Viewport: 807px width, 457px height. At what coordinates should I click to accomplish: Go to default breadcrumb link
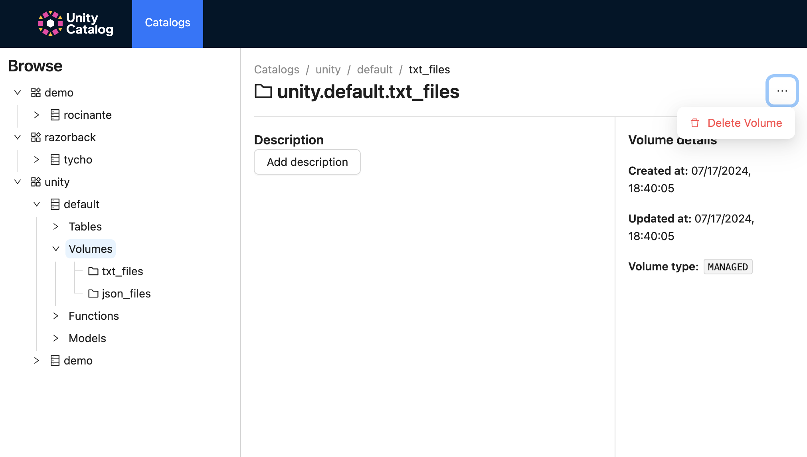pyautogui.click(x=375, y=69)
